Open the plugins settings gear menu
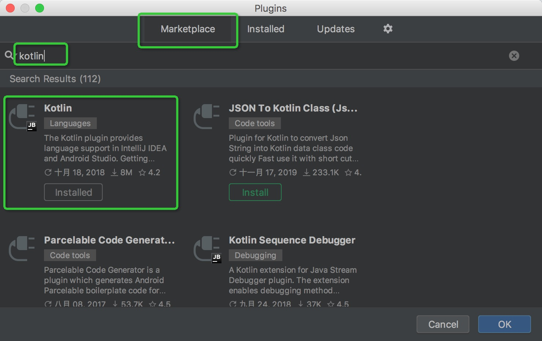Image resolution: width=542 pixels, height=341 pixels. [388, 29]
